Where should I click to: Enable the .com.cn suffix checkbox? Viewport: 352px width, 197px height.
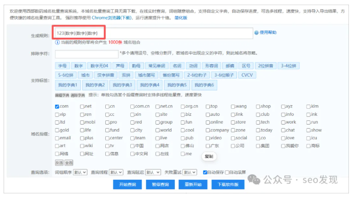click(x=132, y=107)
